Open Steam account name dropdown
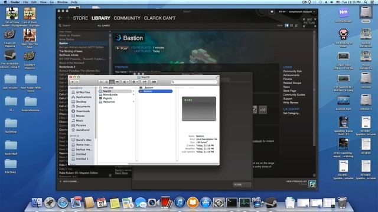The height and width of the screenshot is (212, 378). (x=302, y=12)
